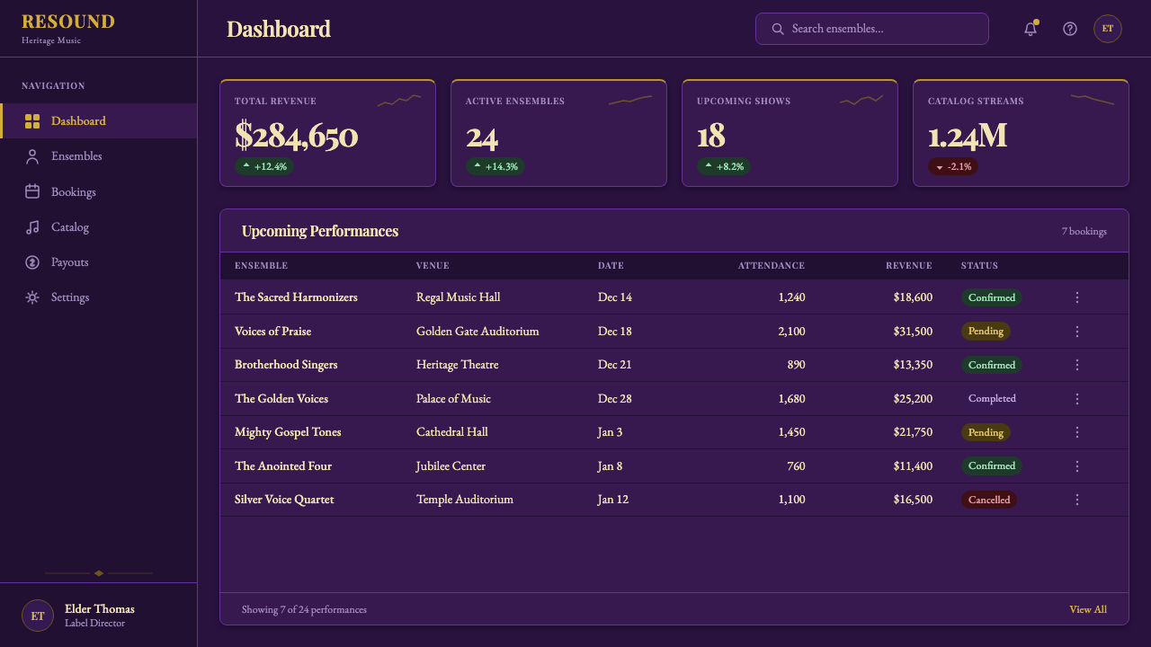1151x647 pixels.
Task: Go to the Dashboard menu item
Action: point(99,121)
